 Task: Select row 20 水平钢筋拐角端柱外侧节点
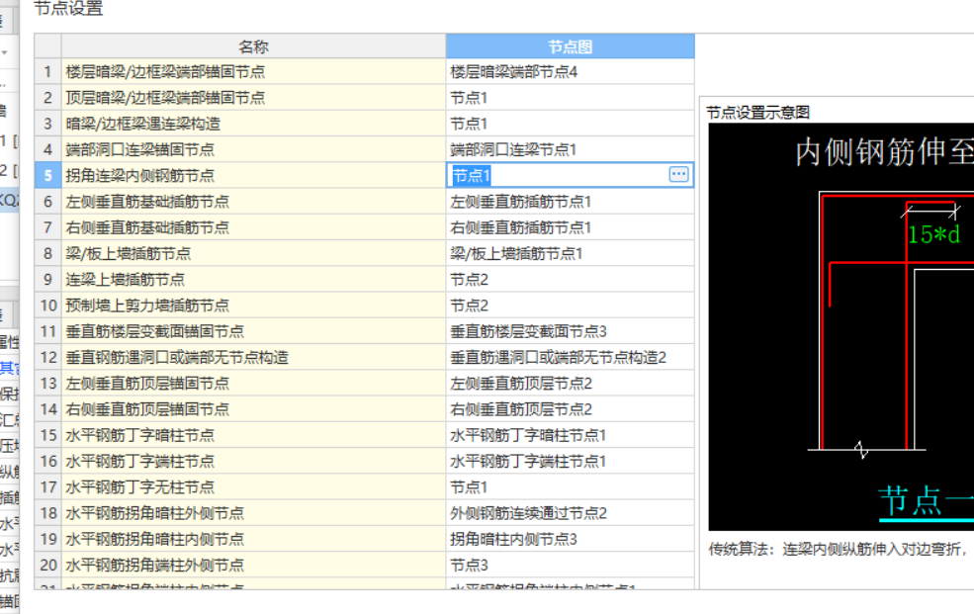pyautogui.click(x=253, y=566)
